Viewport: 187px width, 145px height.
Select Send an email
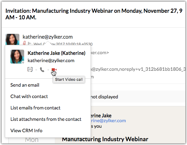[x=25, y=85]
